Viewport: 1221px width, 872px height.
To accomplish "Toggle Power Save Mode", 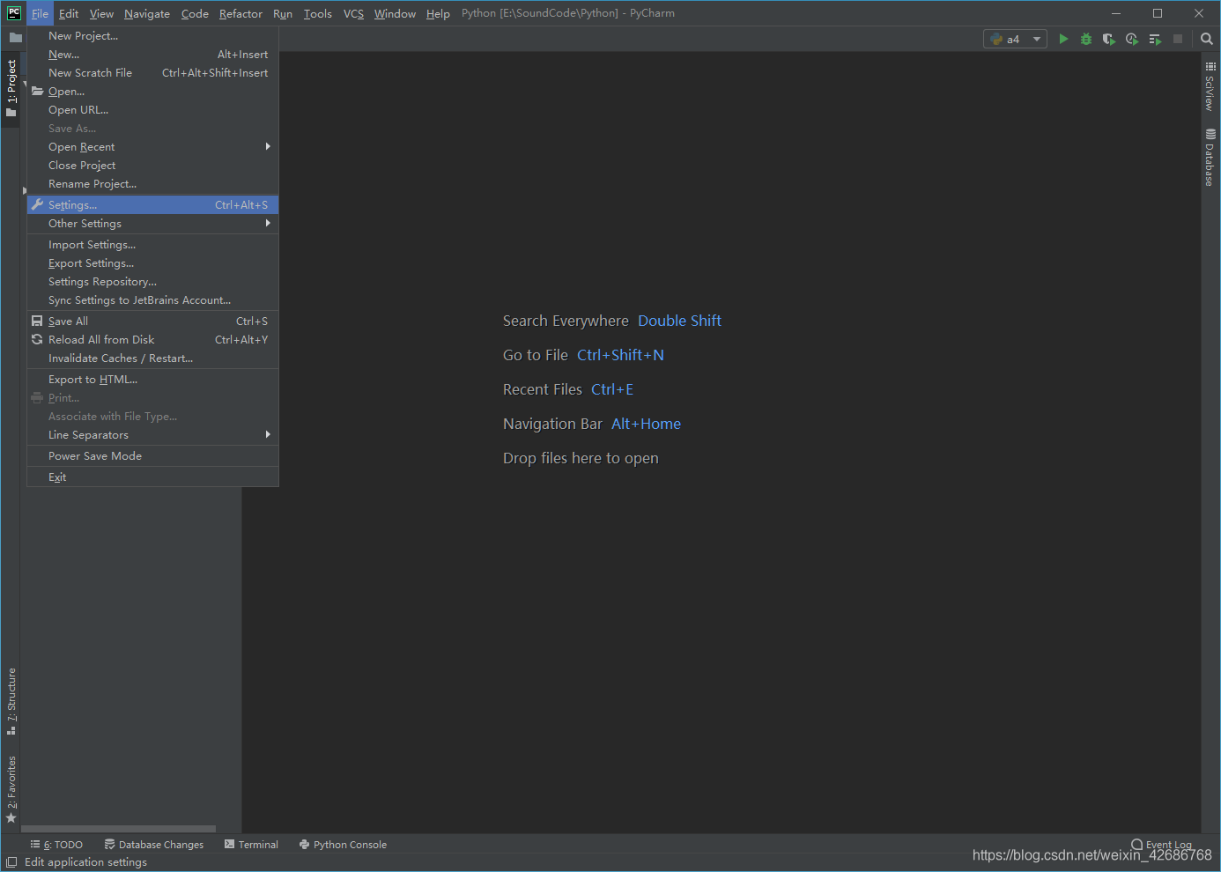I will click(152, 456).
